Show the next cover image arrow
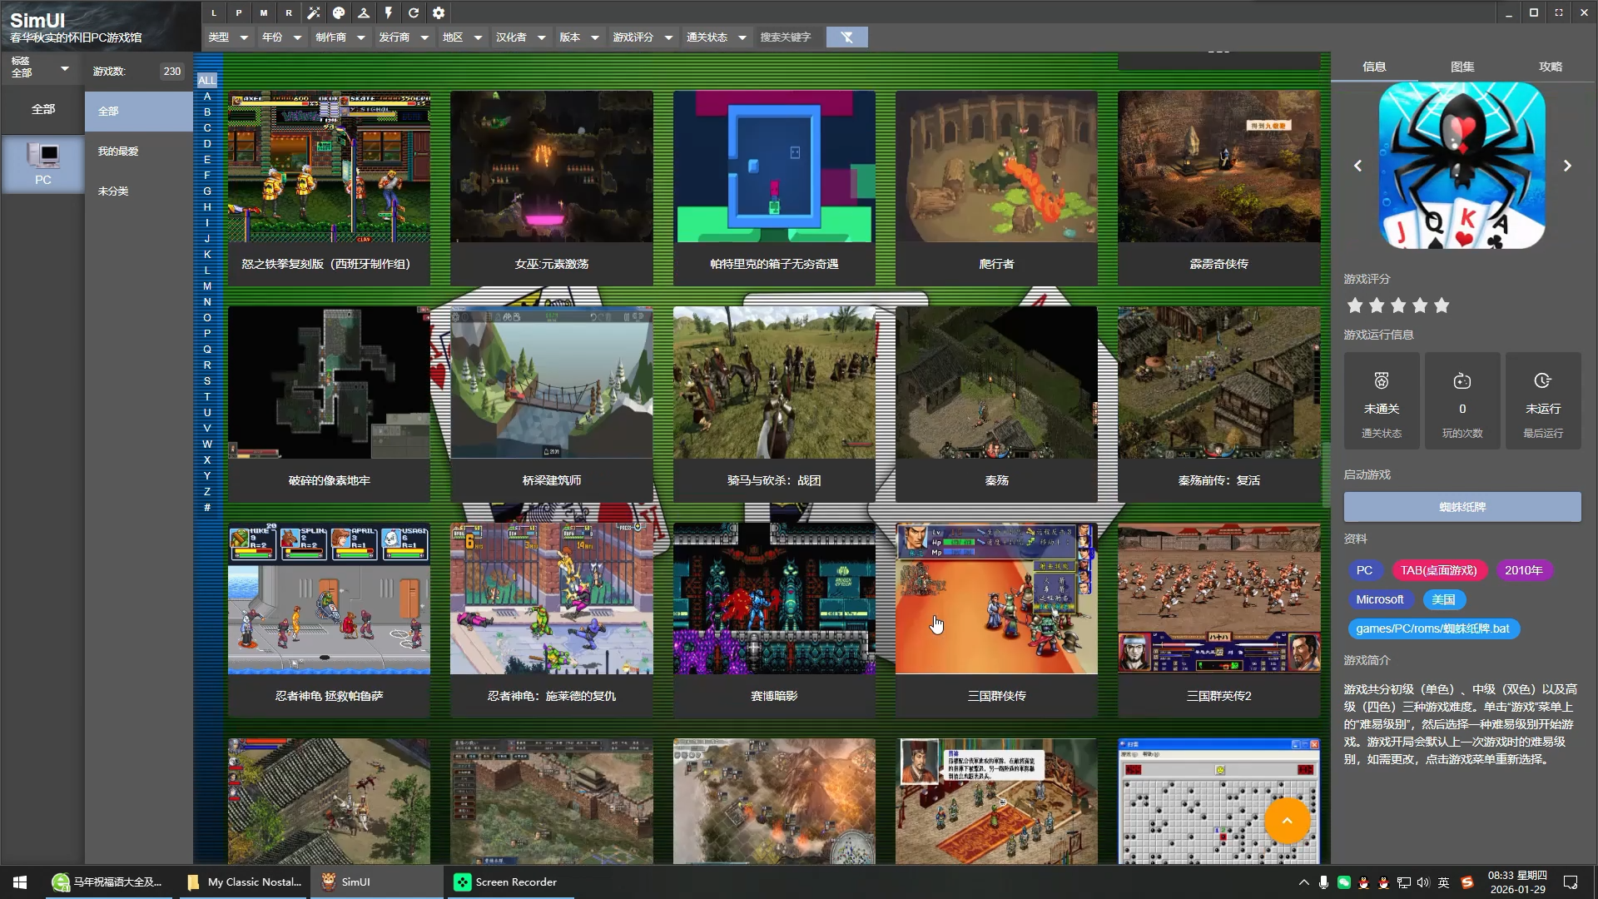This screenshot has height=899, width=1598. tap(1567, 166)
